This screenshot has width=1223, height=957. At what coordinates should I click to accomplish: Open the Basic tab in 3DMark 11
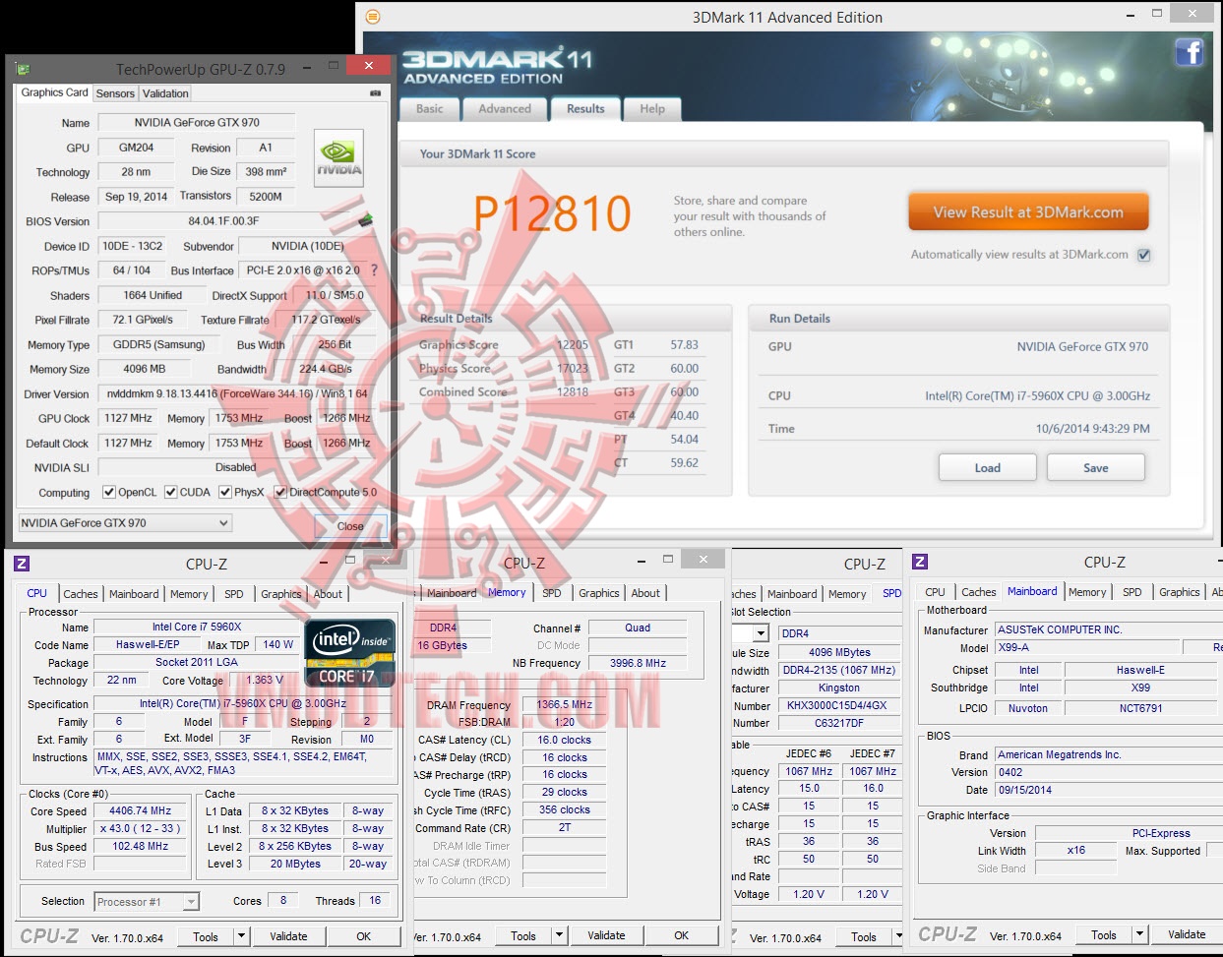(x=430, y=109)
